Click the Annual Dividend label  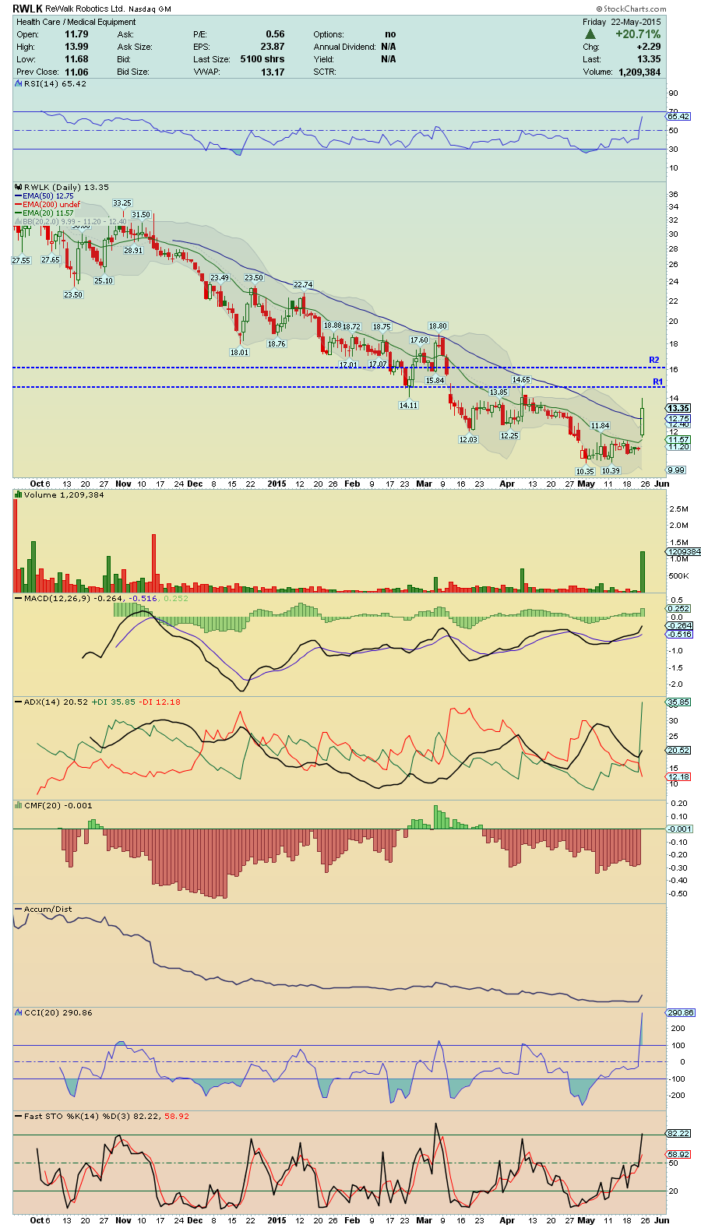[345, 47]
